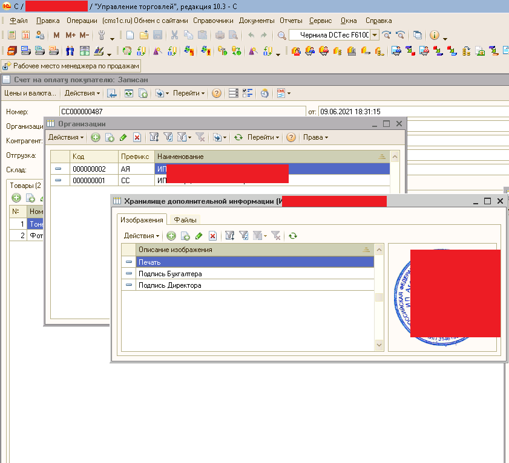This screenshot has width=509, height=463.
Task: Click the scissors Cut icon in the main toolbar
Action: pyautogui.click(x=175, y=35)
